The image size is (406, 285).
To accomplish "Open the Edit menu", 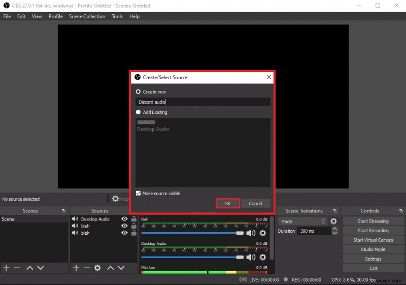I will coord(21,16).
